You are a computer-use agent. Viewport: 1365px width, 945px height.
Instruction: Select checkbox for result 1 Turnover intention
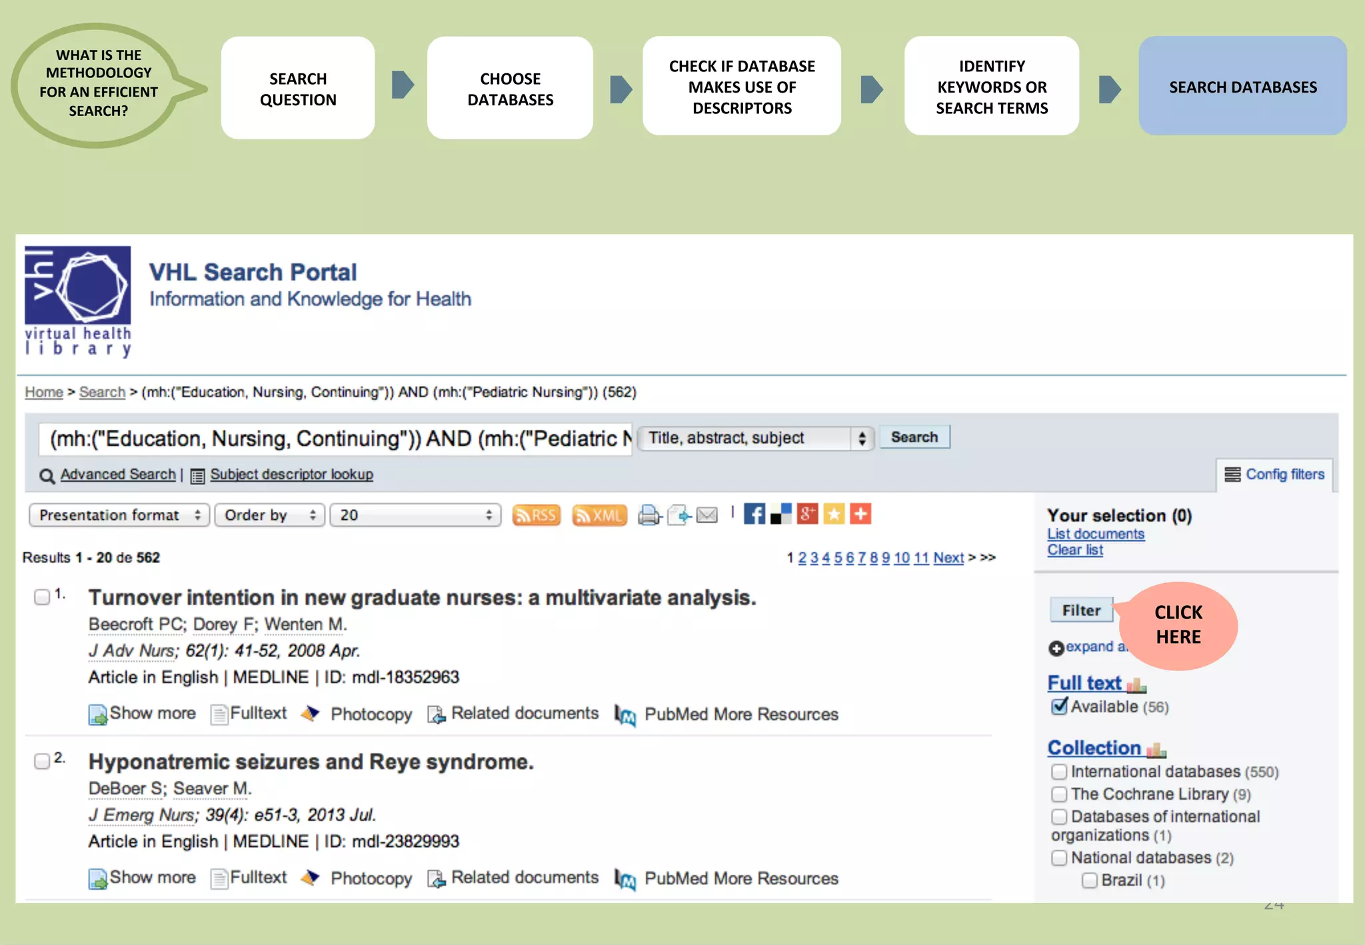42,597
